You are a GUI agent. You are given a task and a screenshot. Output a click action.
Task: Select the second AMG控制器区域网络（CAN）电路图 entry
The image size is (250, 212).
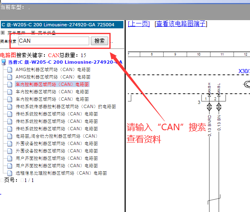point(53,77)
